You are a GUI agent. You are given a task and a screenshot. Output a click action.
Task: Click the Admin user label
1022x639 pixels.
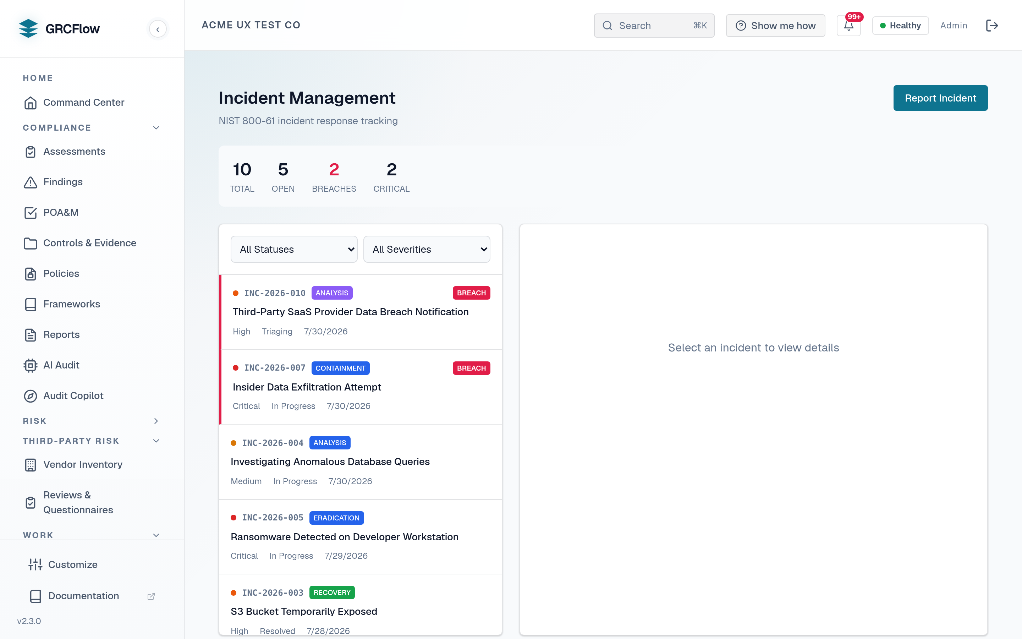[954, 26]
